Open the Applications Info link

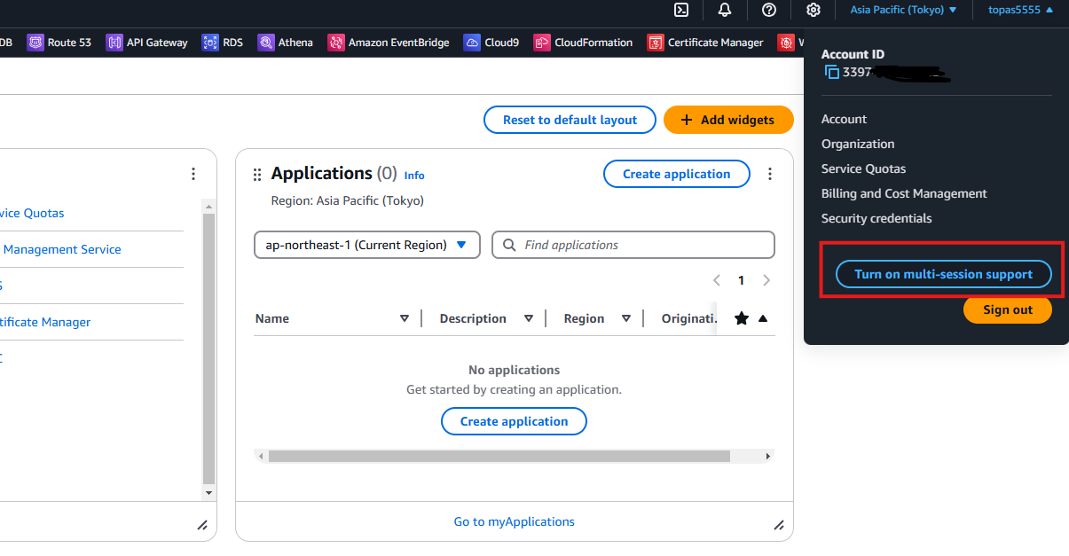tap(414, 176)
